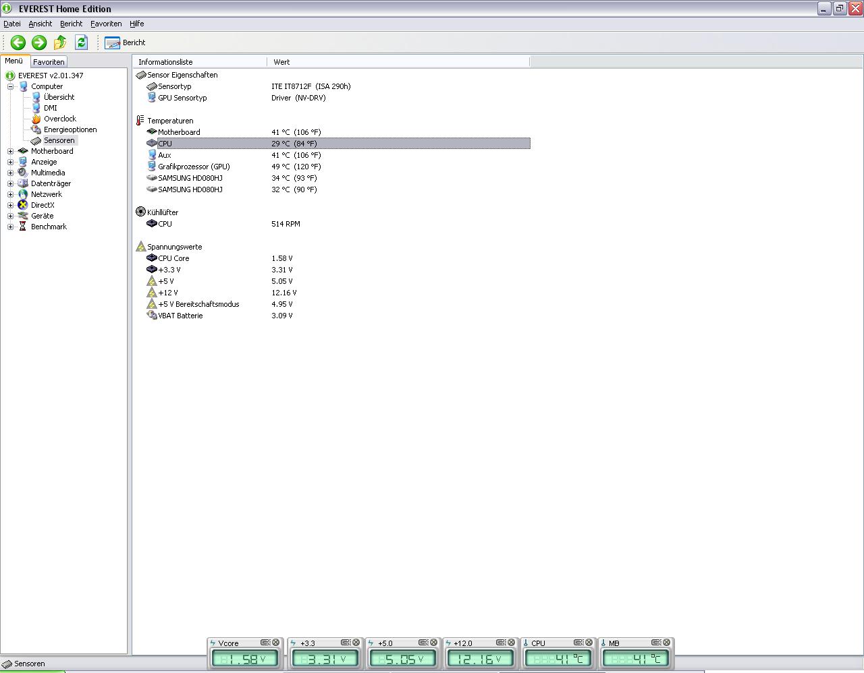Viewport: 864px width, 673px height.
Task: Expand the Netzwerk tree node
Action: [x=10, y=194]
